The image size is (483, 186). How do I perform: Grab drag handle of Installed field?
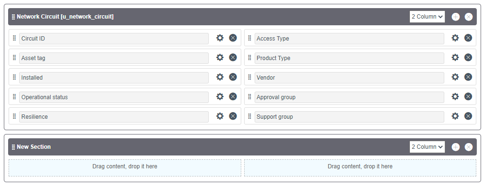click(x=14, y=77)
